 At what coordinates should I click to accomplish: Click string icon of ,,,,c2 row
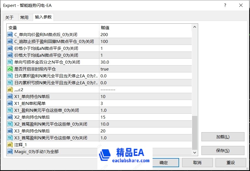[x=10, y=90]
